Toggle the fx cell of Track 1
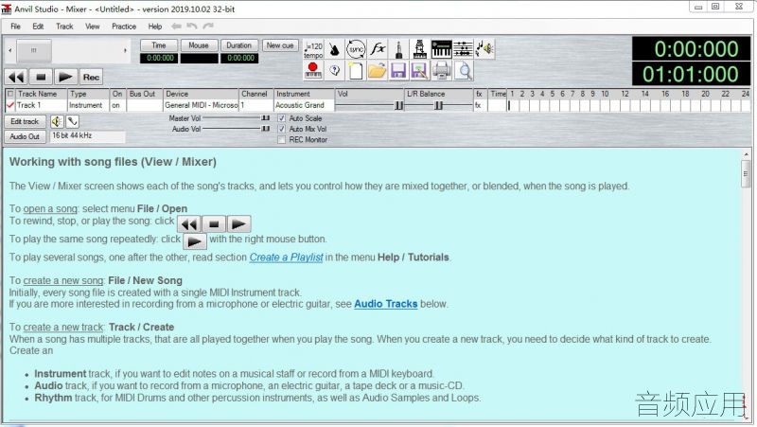 [x=481, y=105]
